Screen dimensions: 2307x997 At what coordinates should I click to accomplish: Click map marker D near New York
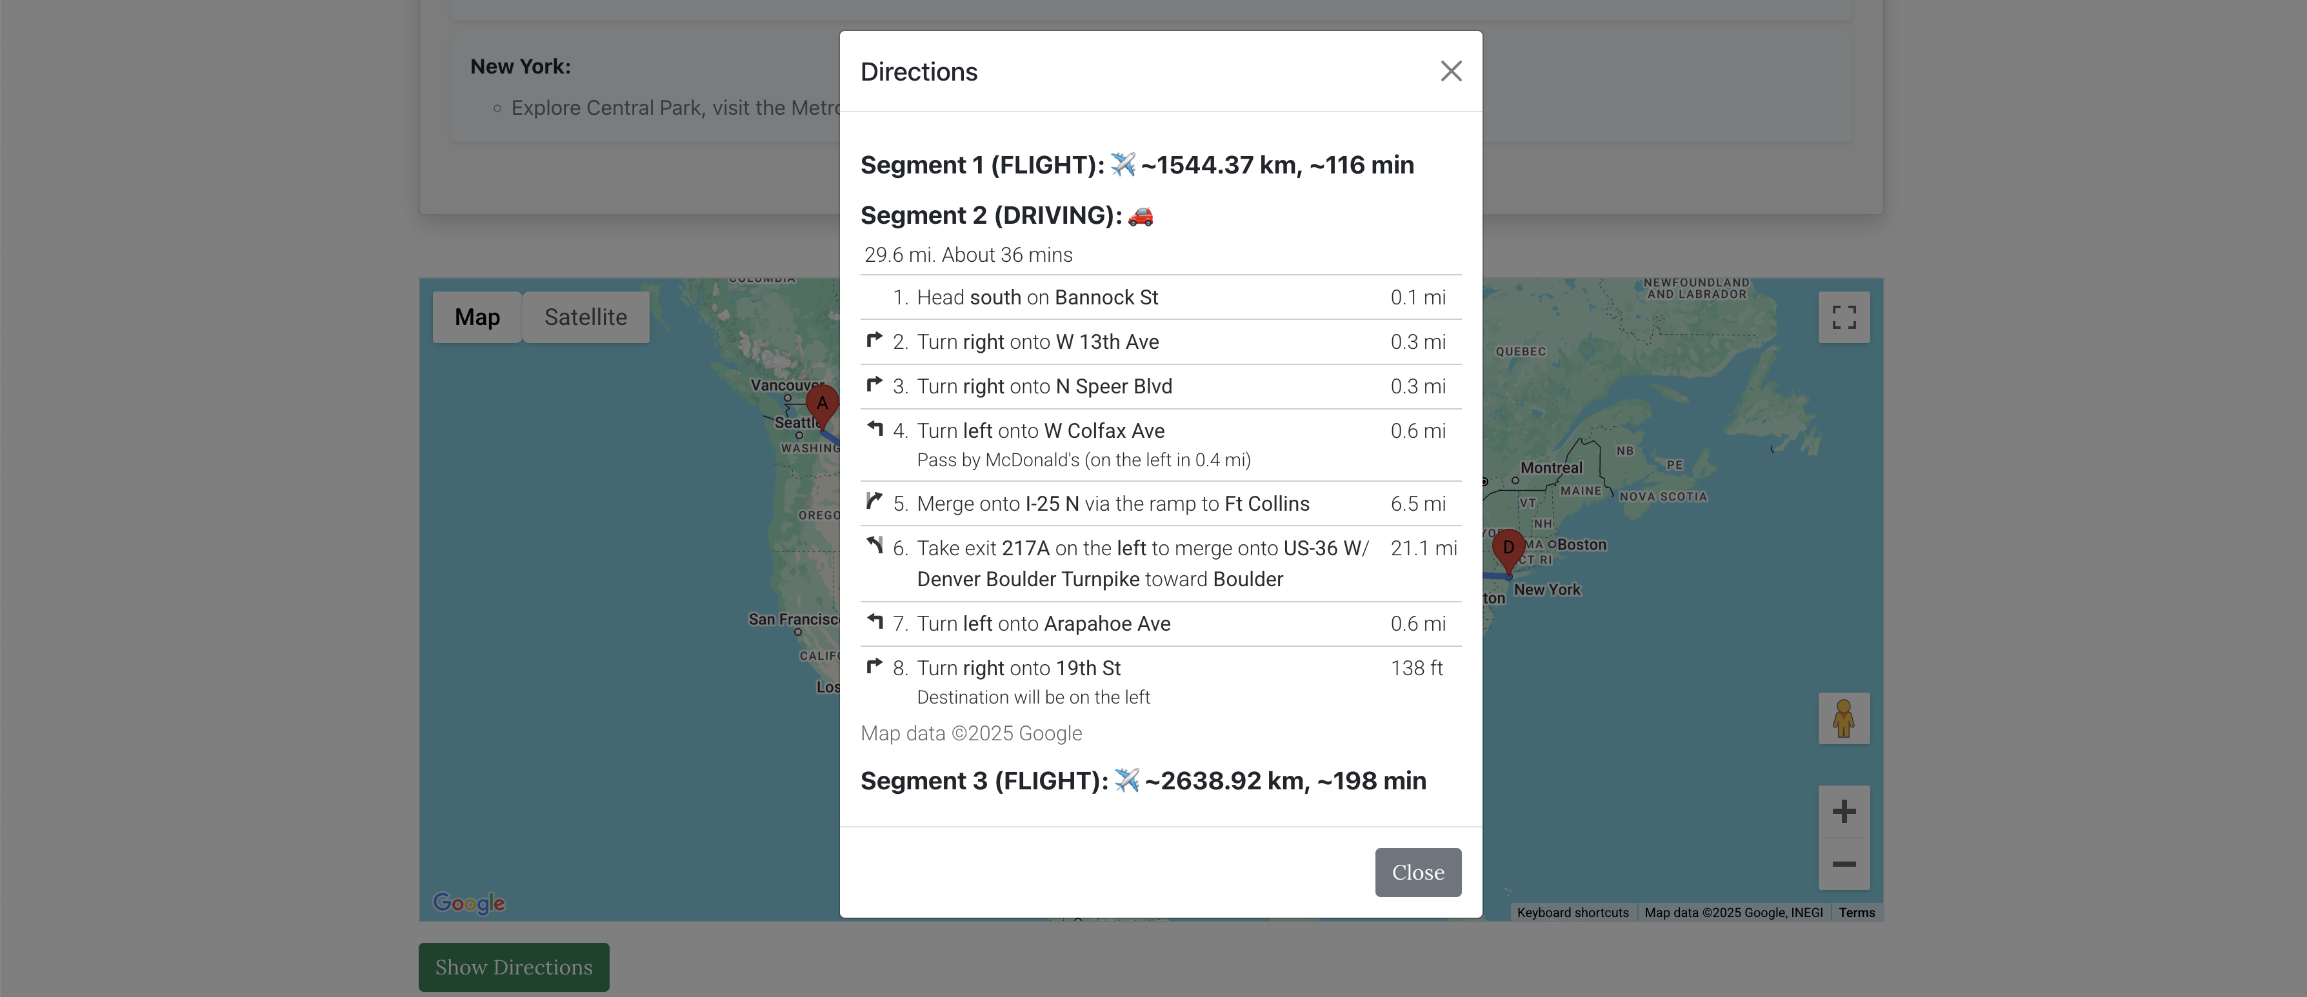(x=1508, y=547)
